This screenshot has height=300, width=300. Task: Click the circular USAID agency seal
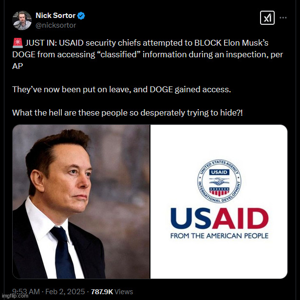pyautogui.click(x=219, y=181)
